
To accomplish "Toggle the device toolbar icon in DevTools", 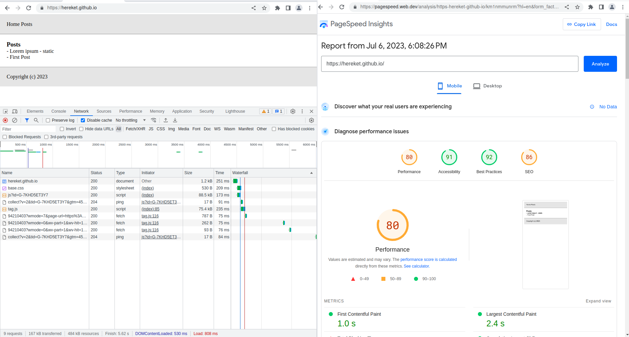I will click(x=15, y=111).
